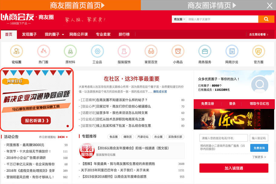Select the 汽摩论坛 topic tag
This screenshot has width=276, height=184.
[x=143, y=137]
